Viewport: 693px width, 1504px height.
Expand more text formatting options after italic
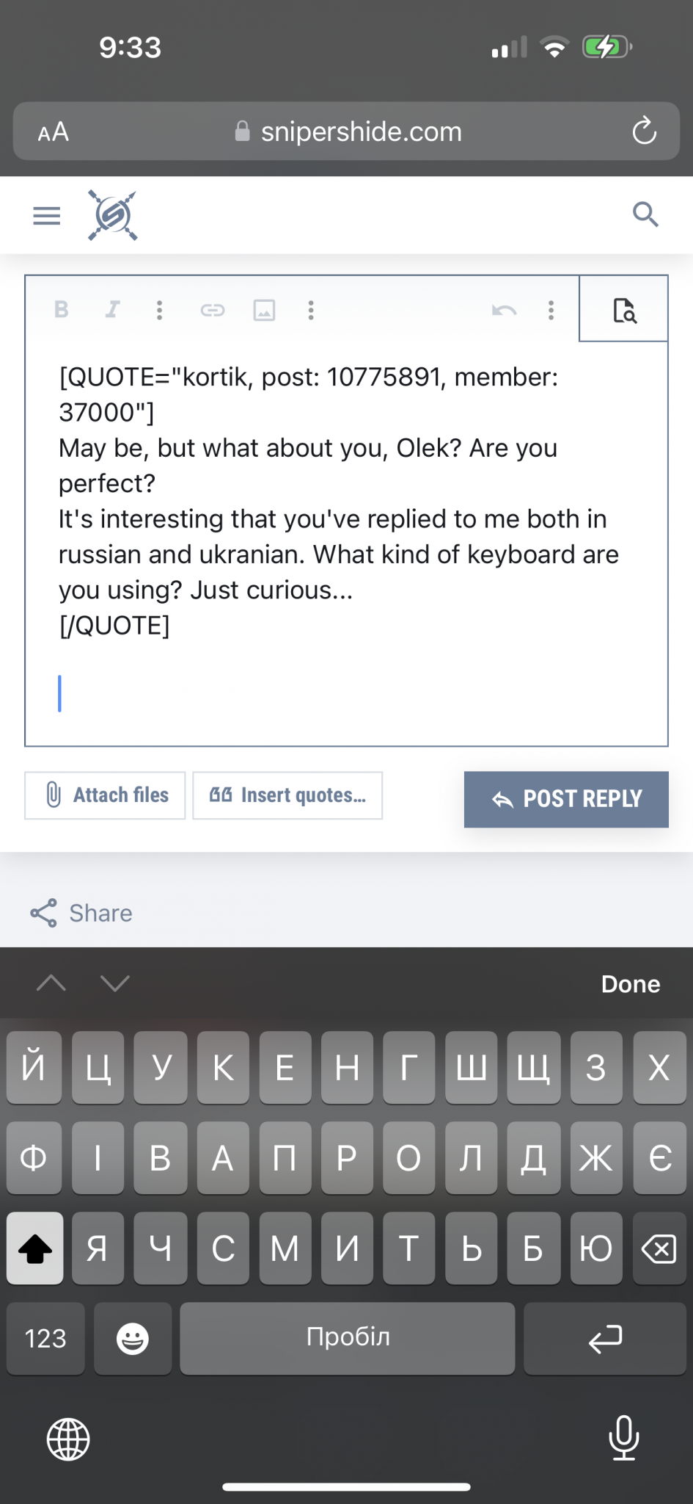tap(159, 310)
